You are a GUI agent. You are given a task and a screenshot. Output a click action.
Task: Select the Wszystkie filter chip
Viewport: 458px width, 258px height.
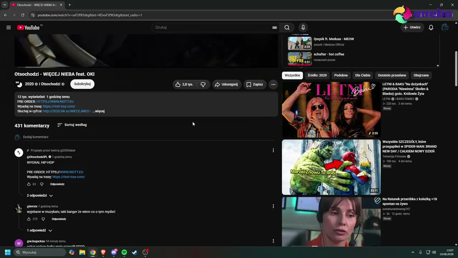pyautogui.click(x=292, y=76)
